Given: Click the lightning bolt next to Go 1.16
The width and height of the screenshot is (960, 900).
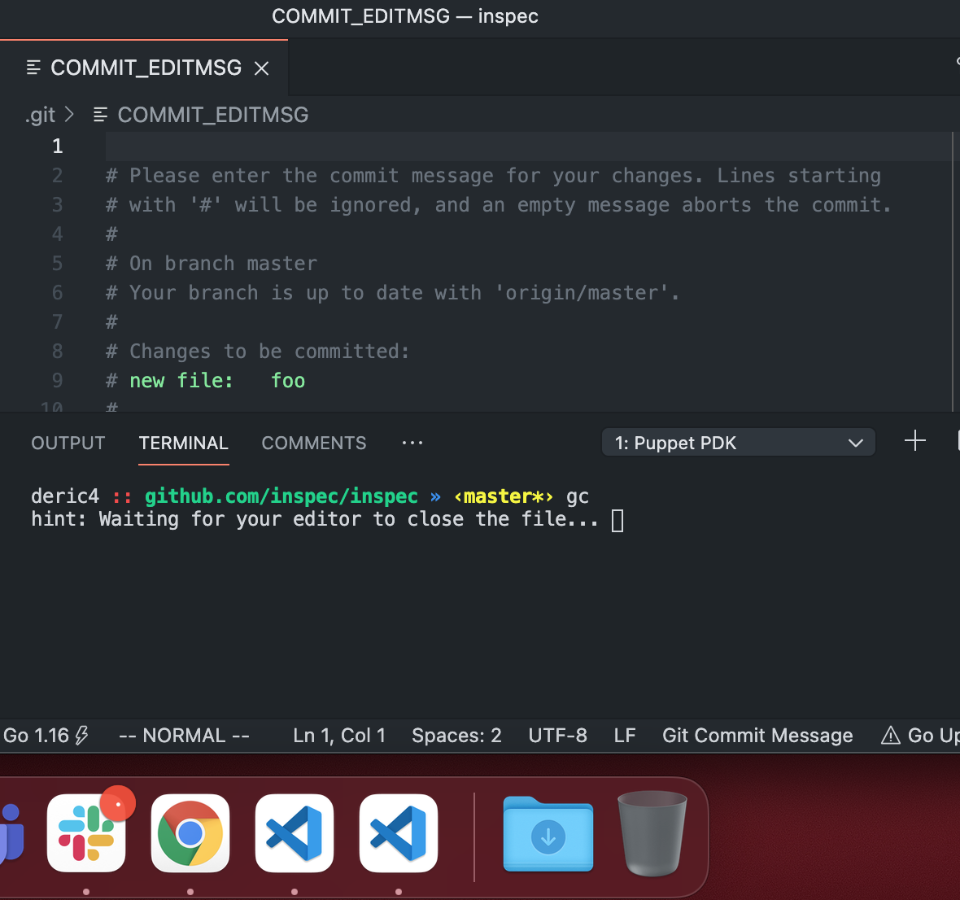Looking at the screenshot, I should tap(80, 735).
